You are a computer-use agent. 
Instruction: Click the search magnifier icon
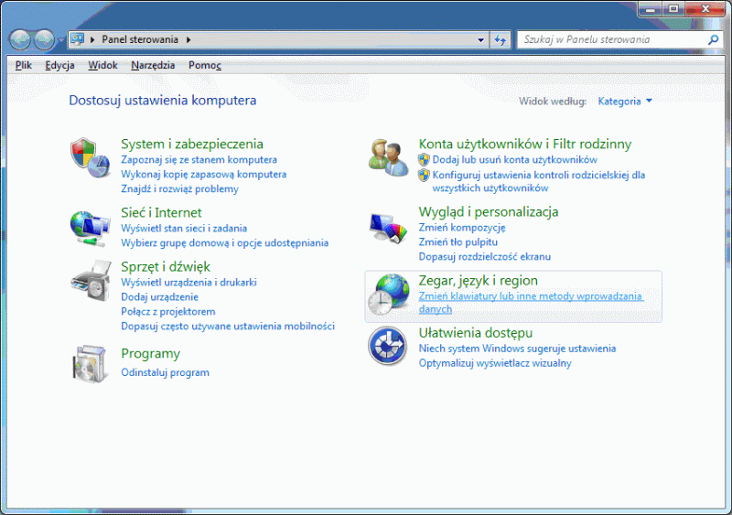[x=713, y=40]
